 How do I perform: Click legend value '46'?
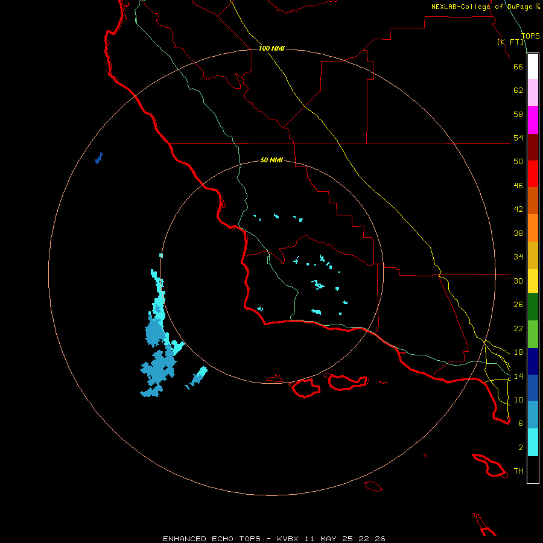(x=518, y=186)
